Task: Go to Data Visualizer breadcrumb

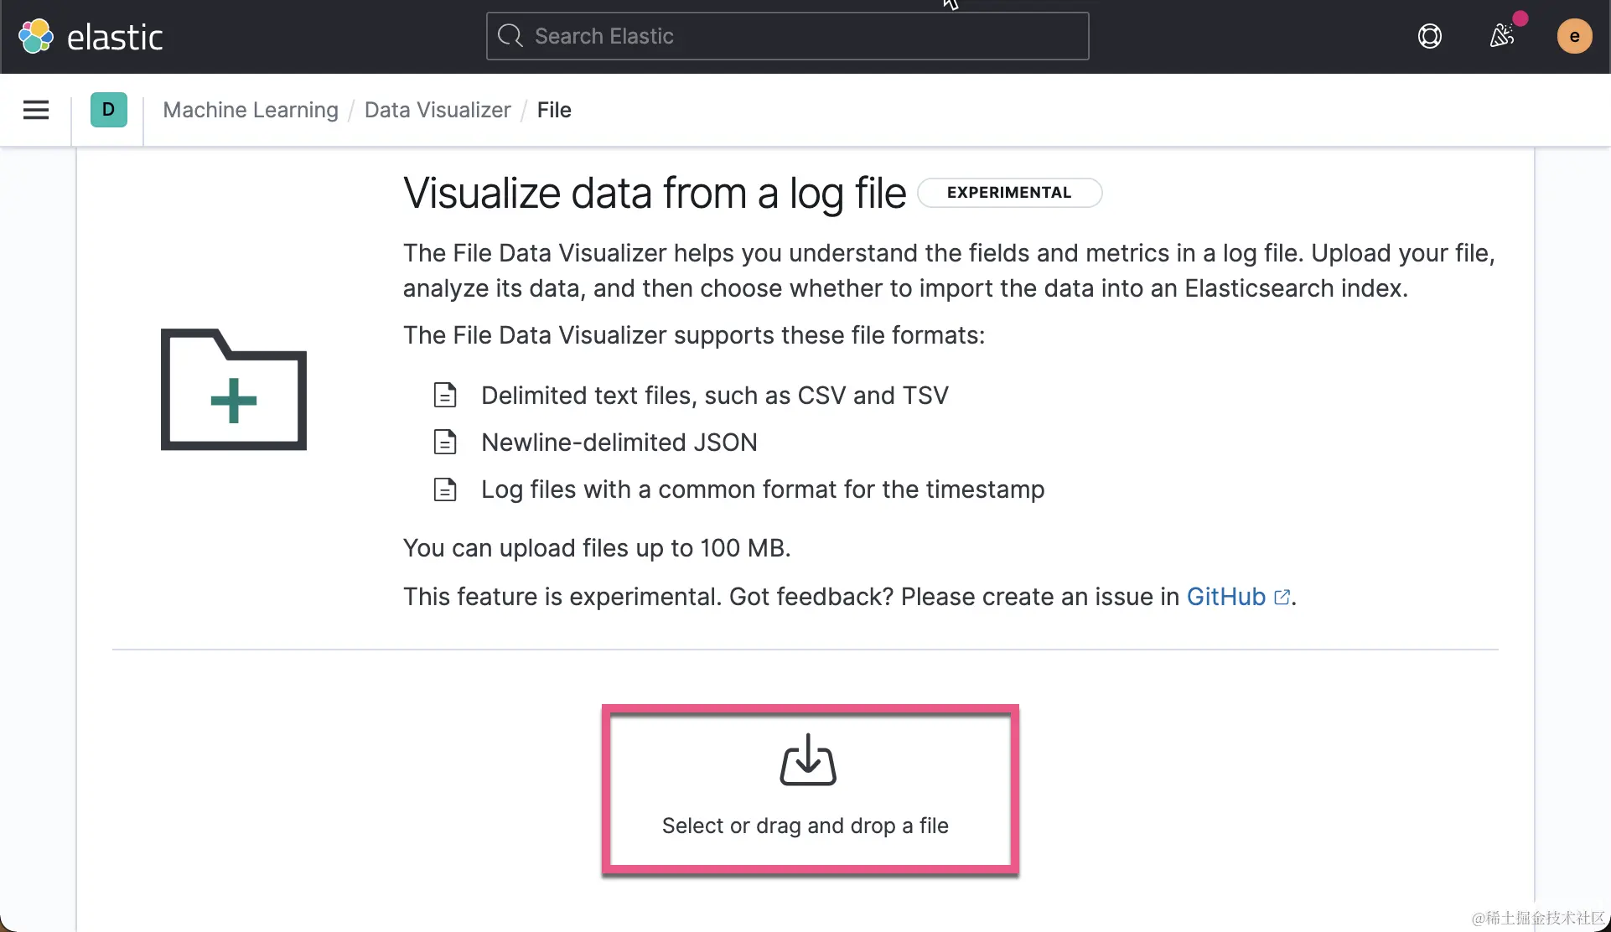Action: [x=438, y=110]
